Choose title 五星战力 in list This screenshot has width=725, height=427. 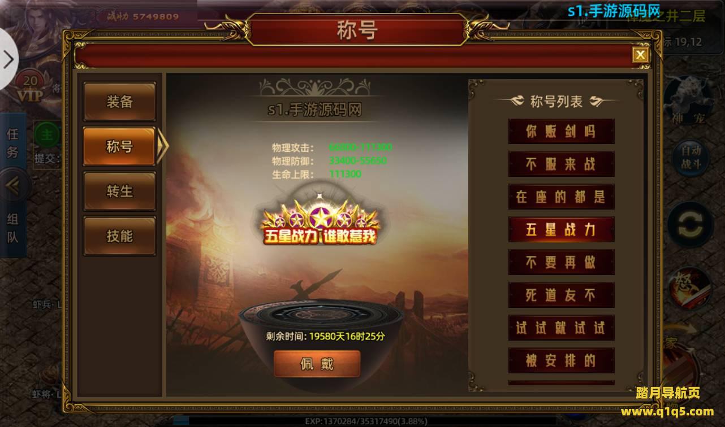(x=561, y=229)
